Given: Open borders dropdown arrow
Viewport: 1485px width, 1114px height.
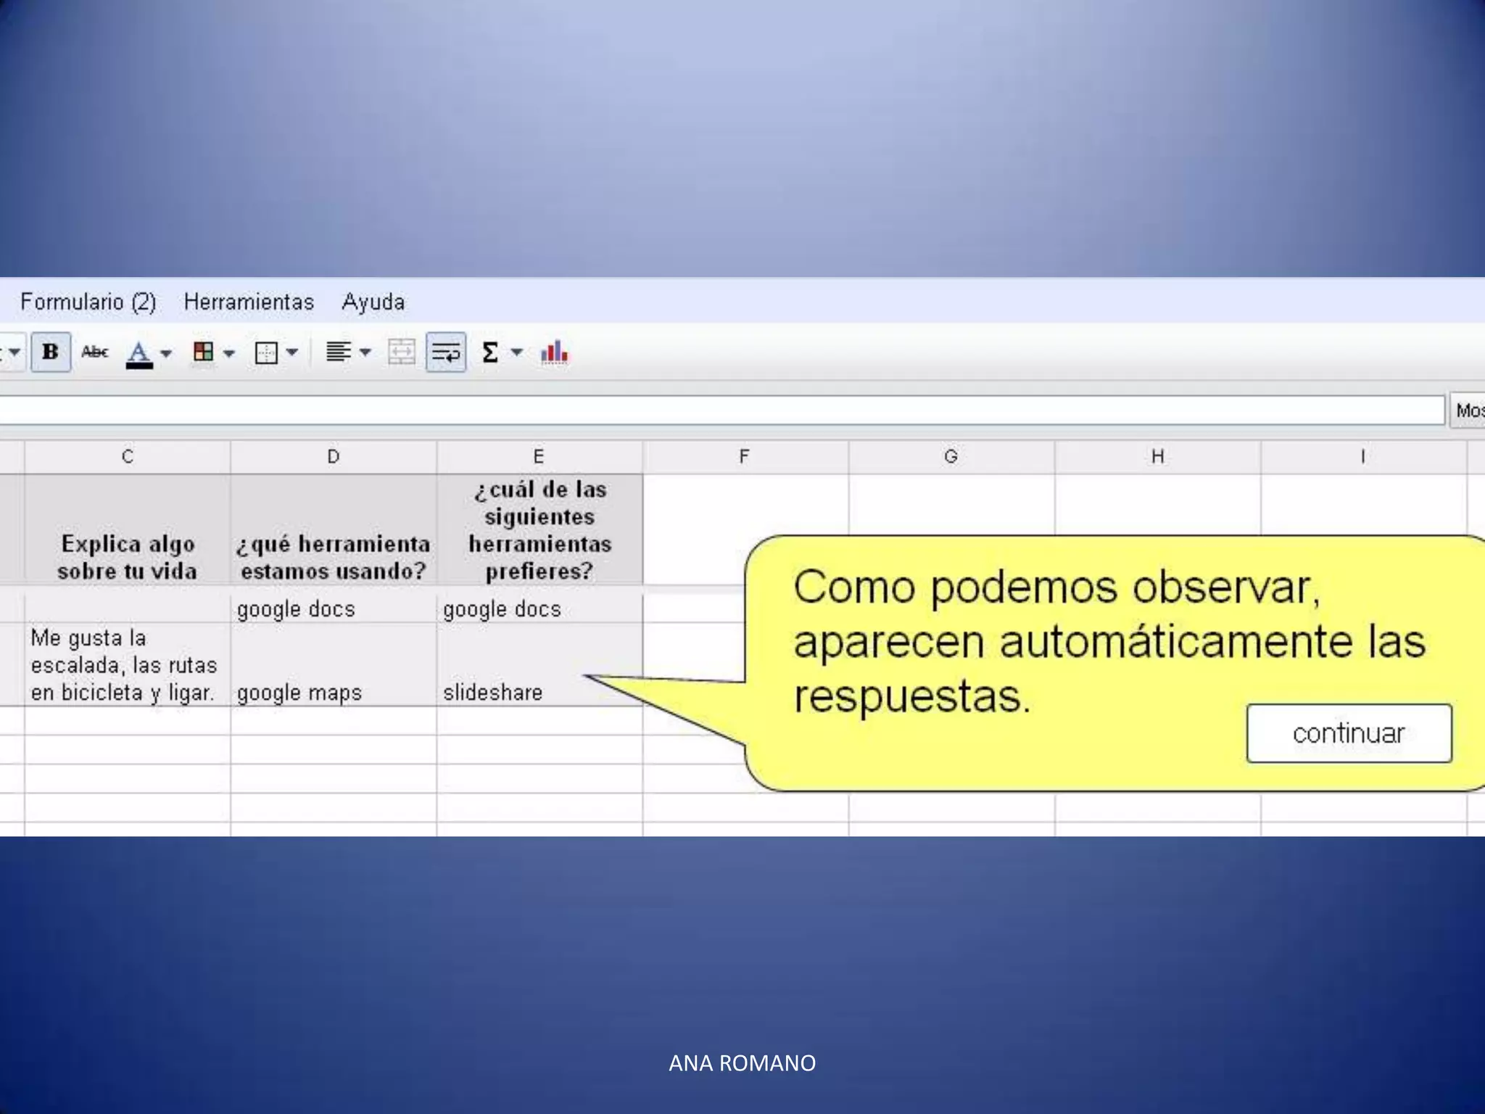Looking at the screenshot, I should point(292,352).
